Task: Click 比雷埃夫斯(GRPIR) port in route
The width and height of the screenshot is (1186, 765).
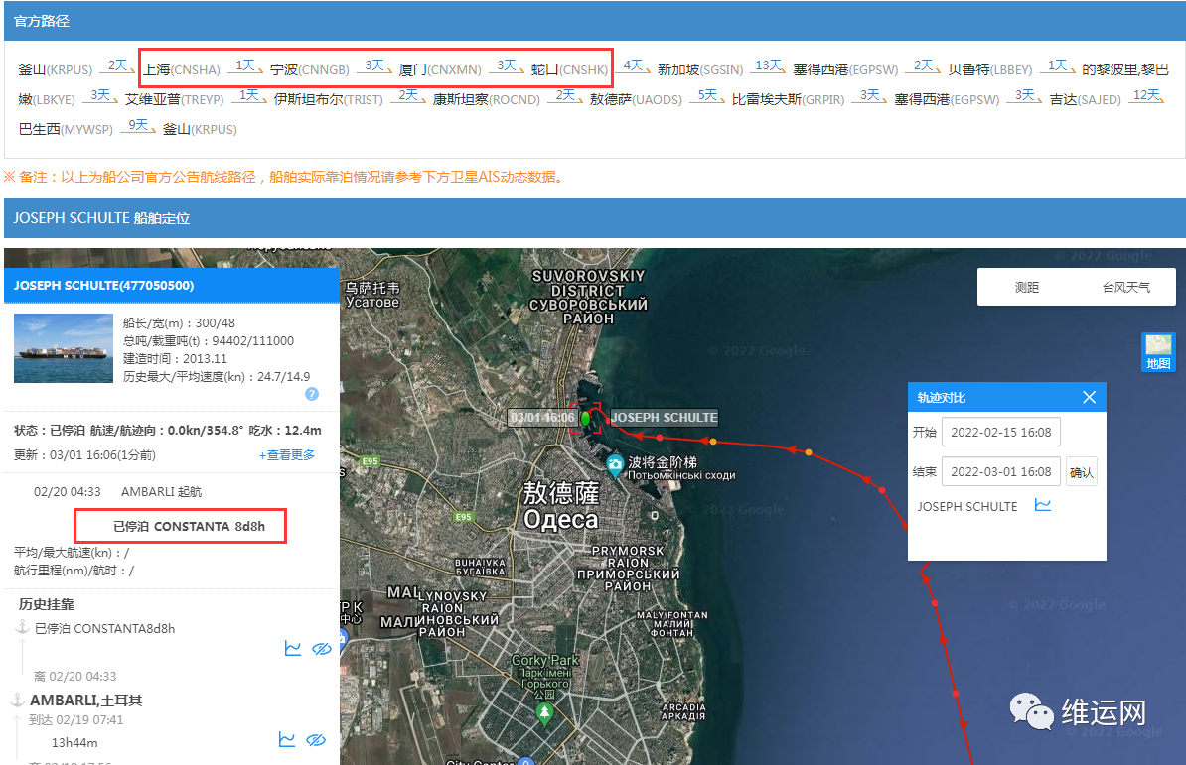Action: point(788,99)
